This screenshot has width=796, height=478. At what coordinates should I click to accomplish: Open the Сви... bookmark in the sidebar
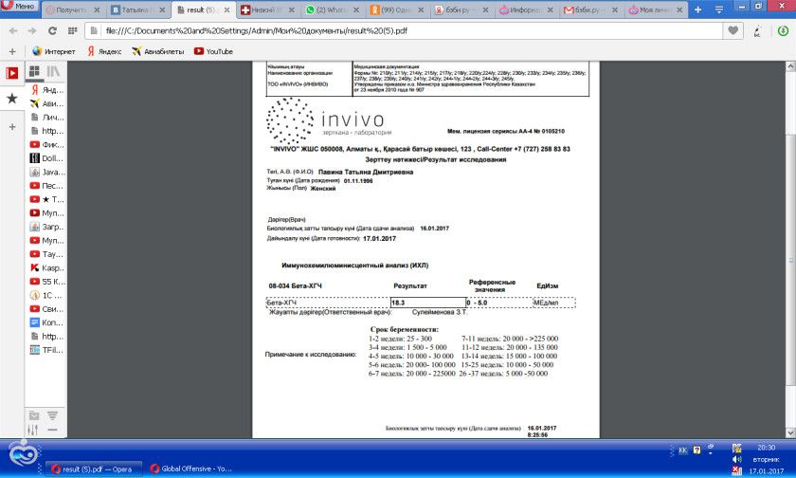click(46, 309)
